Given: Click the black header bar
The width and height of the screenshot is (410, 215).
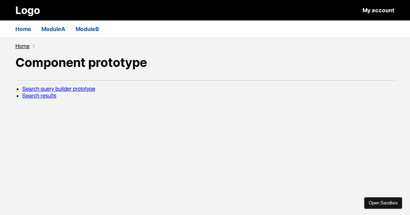Looking at the screenshot, I should [x=205, y=10].
